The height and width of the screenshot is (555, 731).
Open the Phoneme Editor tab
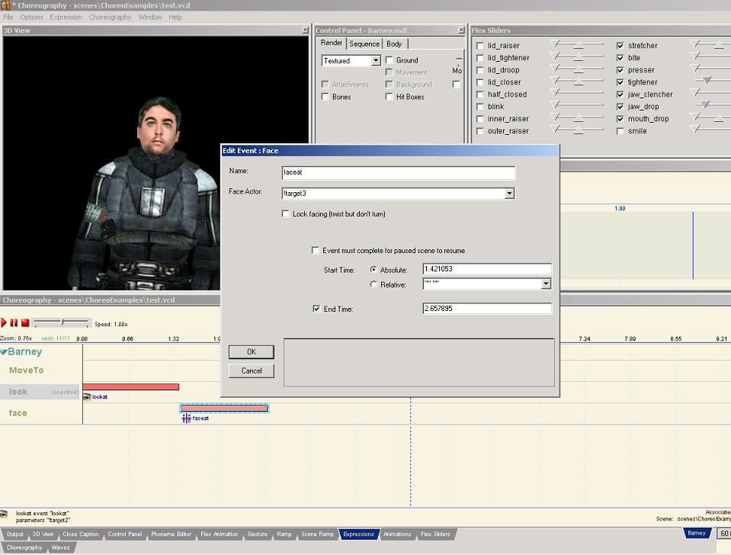click(x=171, y=534)
